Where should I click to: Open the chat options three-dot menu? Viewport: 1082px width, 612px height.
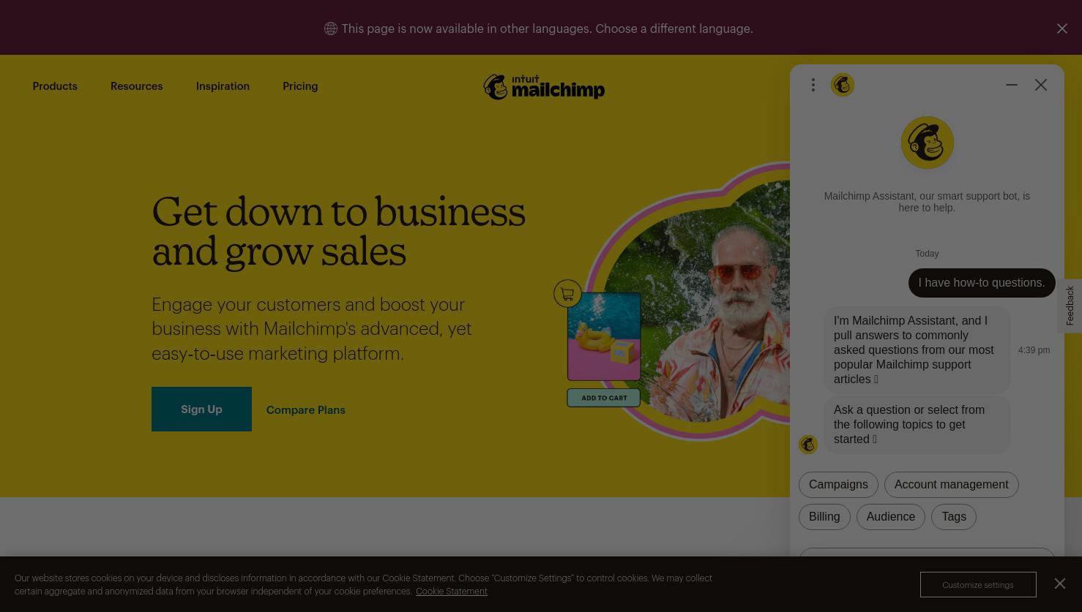[x=813, y=85]
